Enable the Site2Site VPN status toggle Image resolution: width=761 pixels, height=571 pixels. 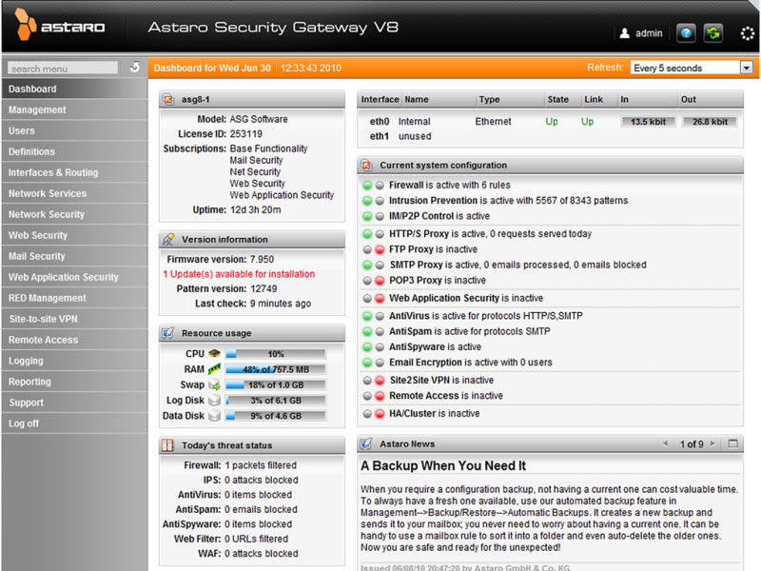(373, 380)
